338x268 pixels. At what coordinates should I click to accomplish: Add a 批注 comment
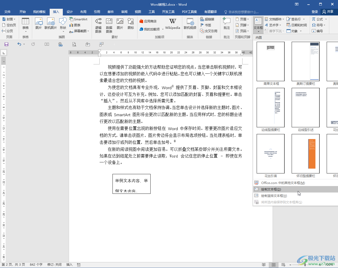pos(227,24)
